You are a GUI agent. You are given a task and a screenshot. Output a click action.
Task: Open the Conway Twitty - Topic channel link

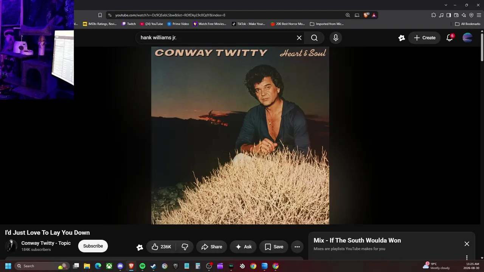(x=46, y=243)
